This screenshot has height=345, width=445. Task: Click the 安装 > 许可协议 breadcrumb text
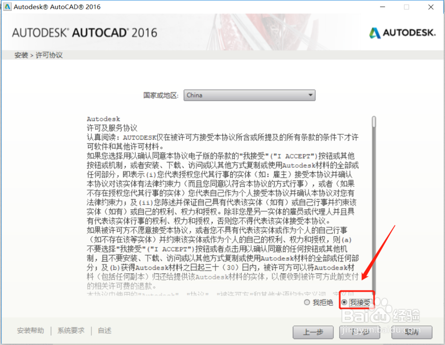click(x=38, y=55)
